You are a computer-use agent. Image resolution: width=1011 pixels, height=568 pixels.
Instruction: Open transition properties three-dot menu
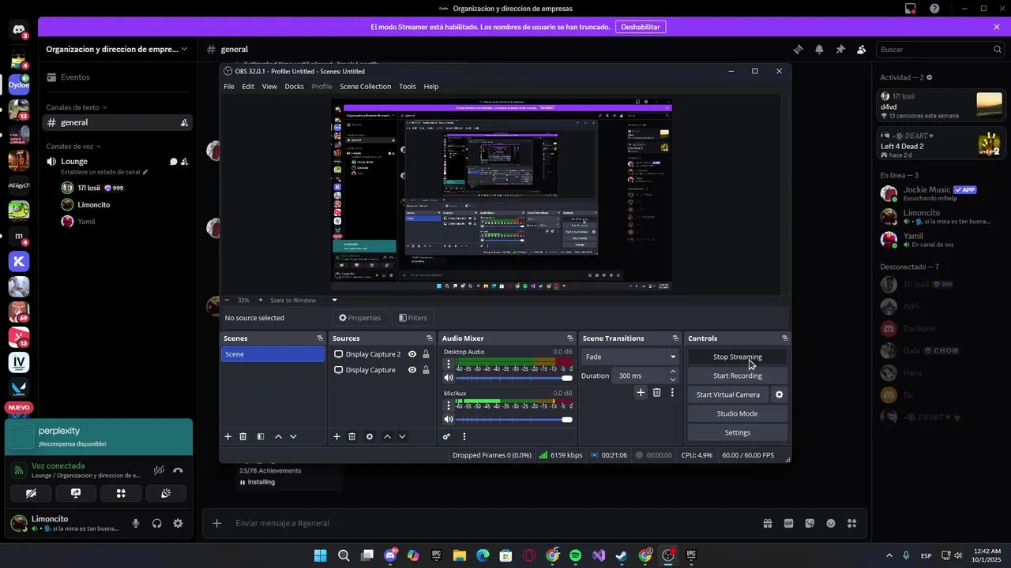pyautogui.click(x=672, y=392)
